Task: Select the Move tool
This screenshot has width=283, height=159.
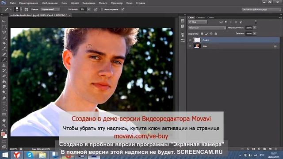Action: click(x=4, y=21)
